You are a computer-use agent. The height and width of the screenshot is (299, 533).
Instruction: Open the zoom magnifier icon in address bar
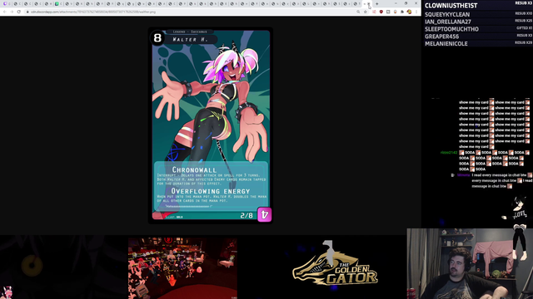[x=358, y=12]
